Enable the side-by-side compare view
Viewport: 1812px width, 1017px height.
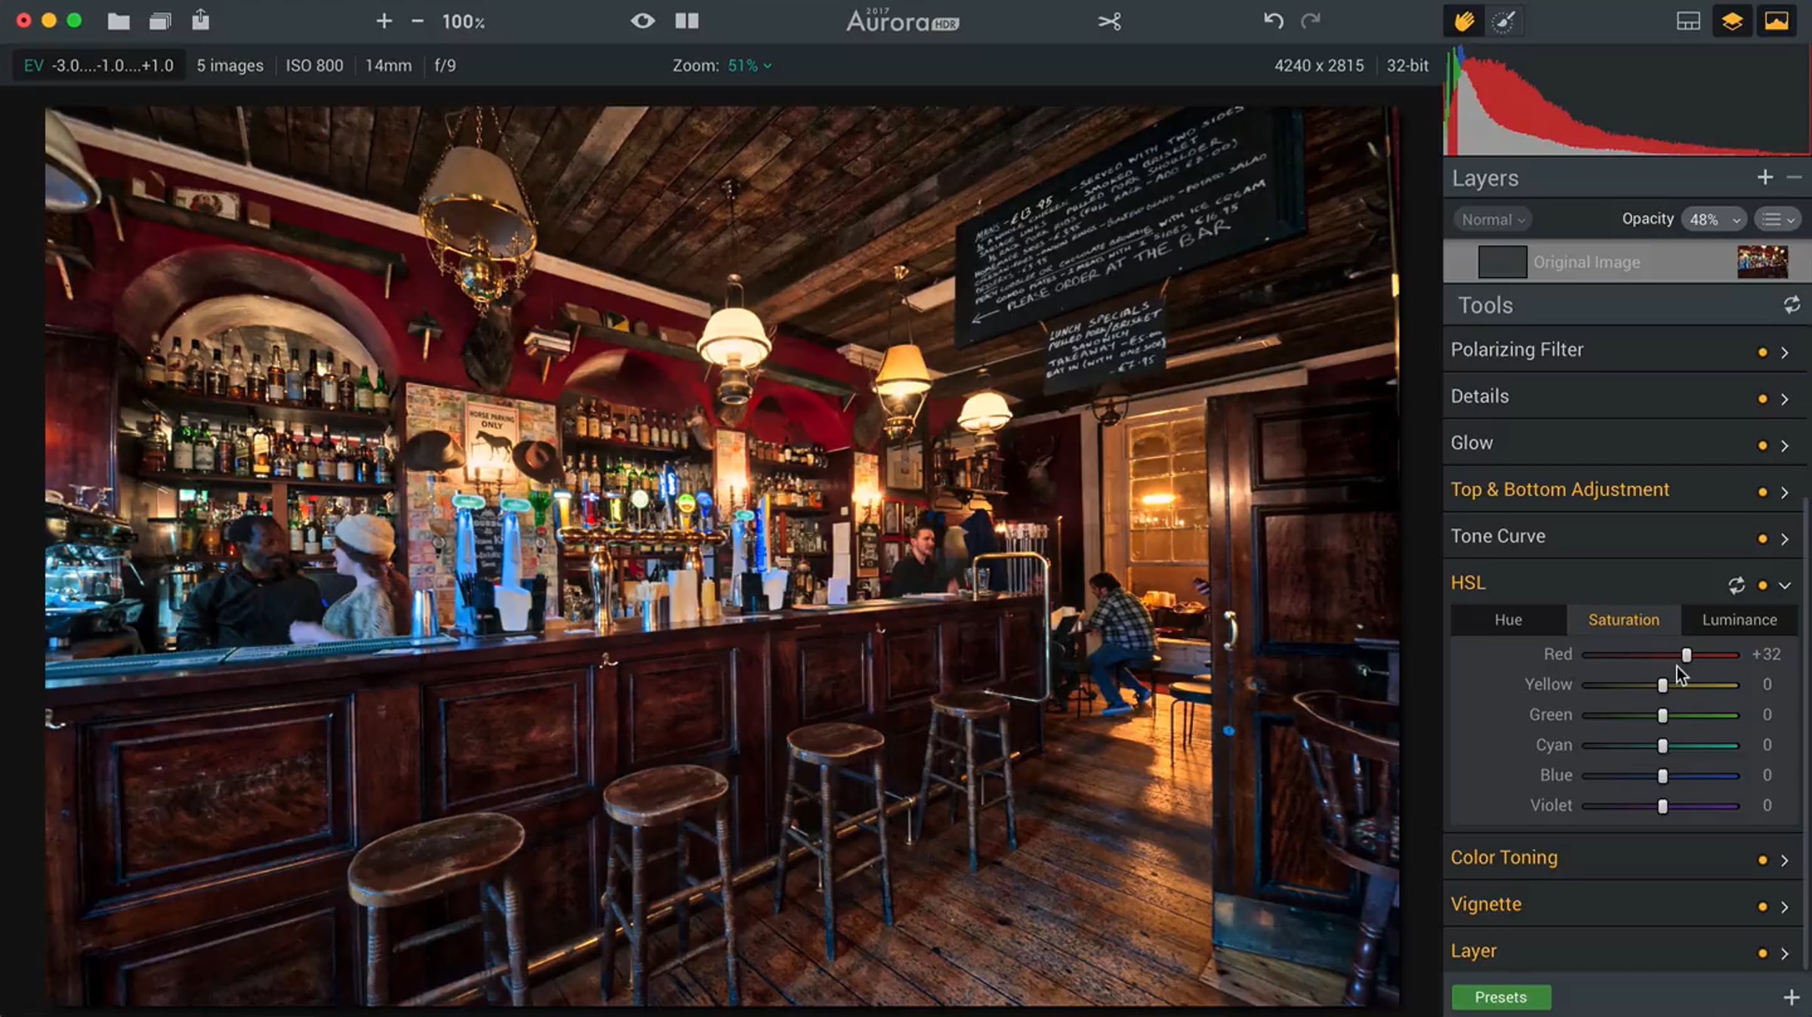tap(686, 21)
